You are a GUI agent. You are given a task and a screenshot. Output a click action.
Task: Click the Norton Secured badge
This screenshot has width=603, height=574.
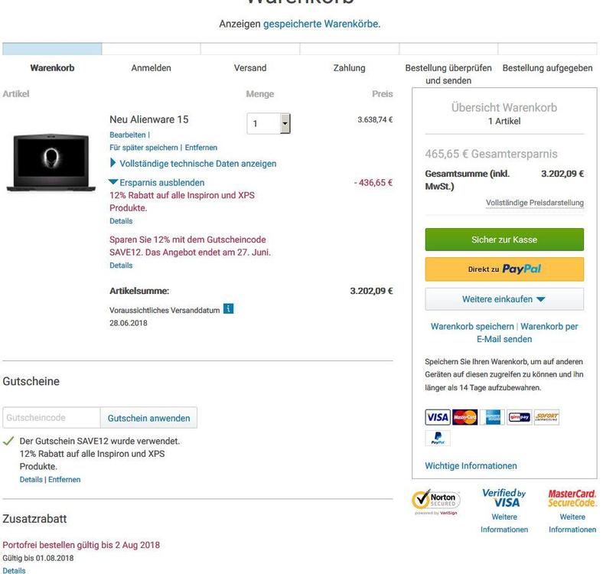[435, 501]
